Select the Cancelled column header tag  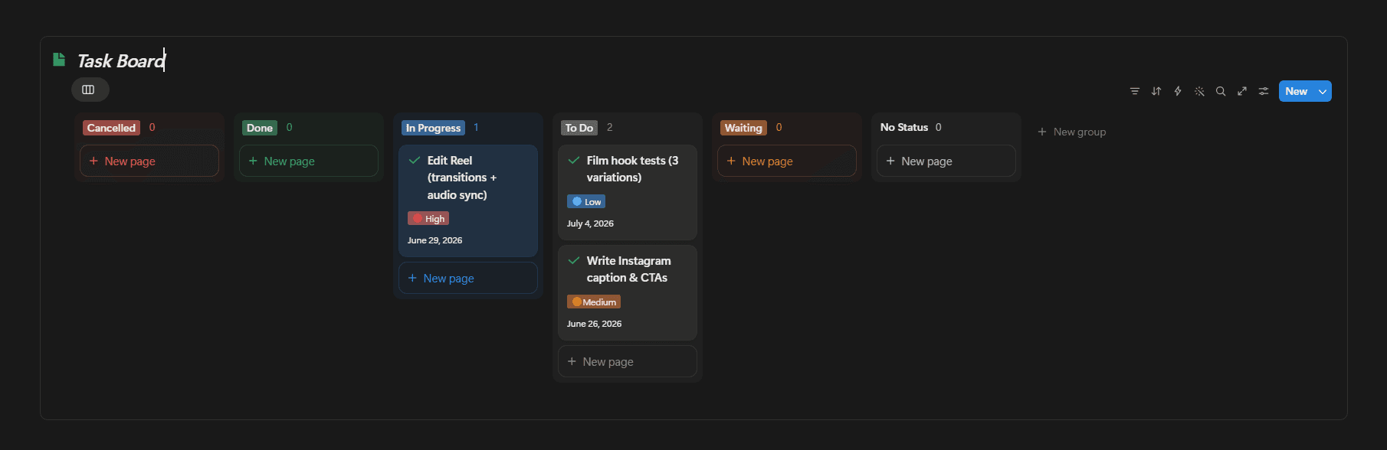point(111,128)
